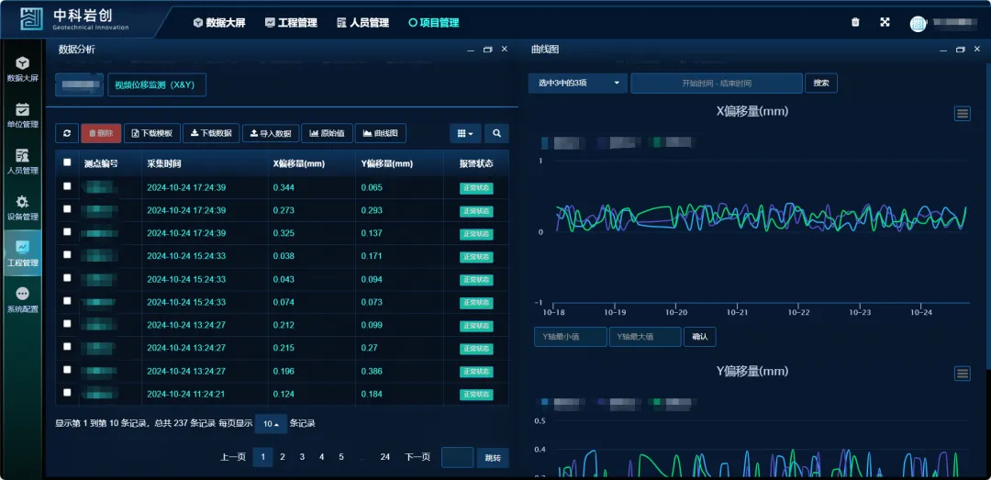This screenshot has height=480, width=991.
Task: Toggle fullscreen with the expand icon
Action: pos(885,22)
